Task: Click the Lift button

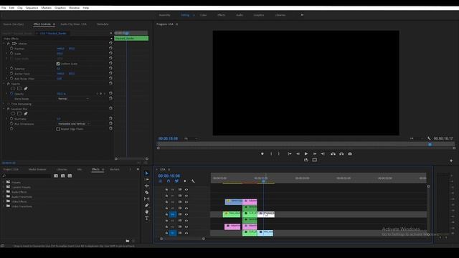Action: [333, 153]
